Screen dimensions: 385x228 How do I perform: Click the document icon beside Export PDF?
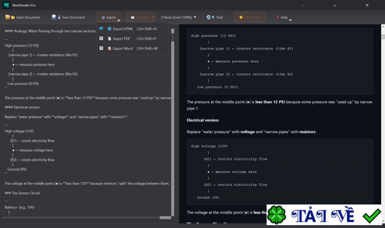(109, 38)
